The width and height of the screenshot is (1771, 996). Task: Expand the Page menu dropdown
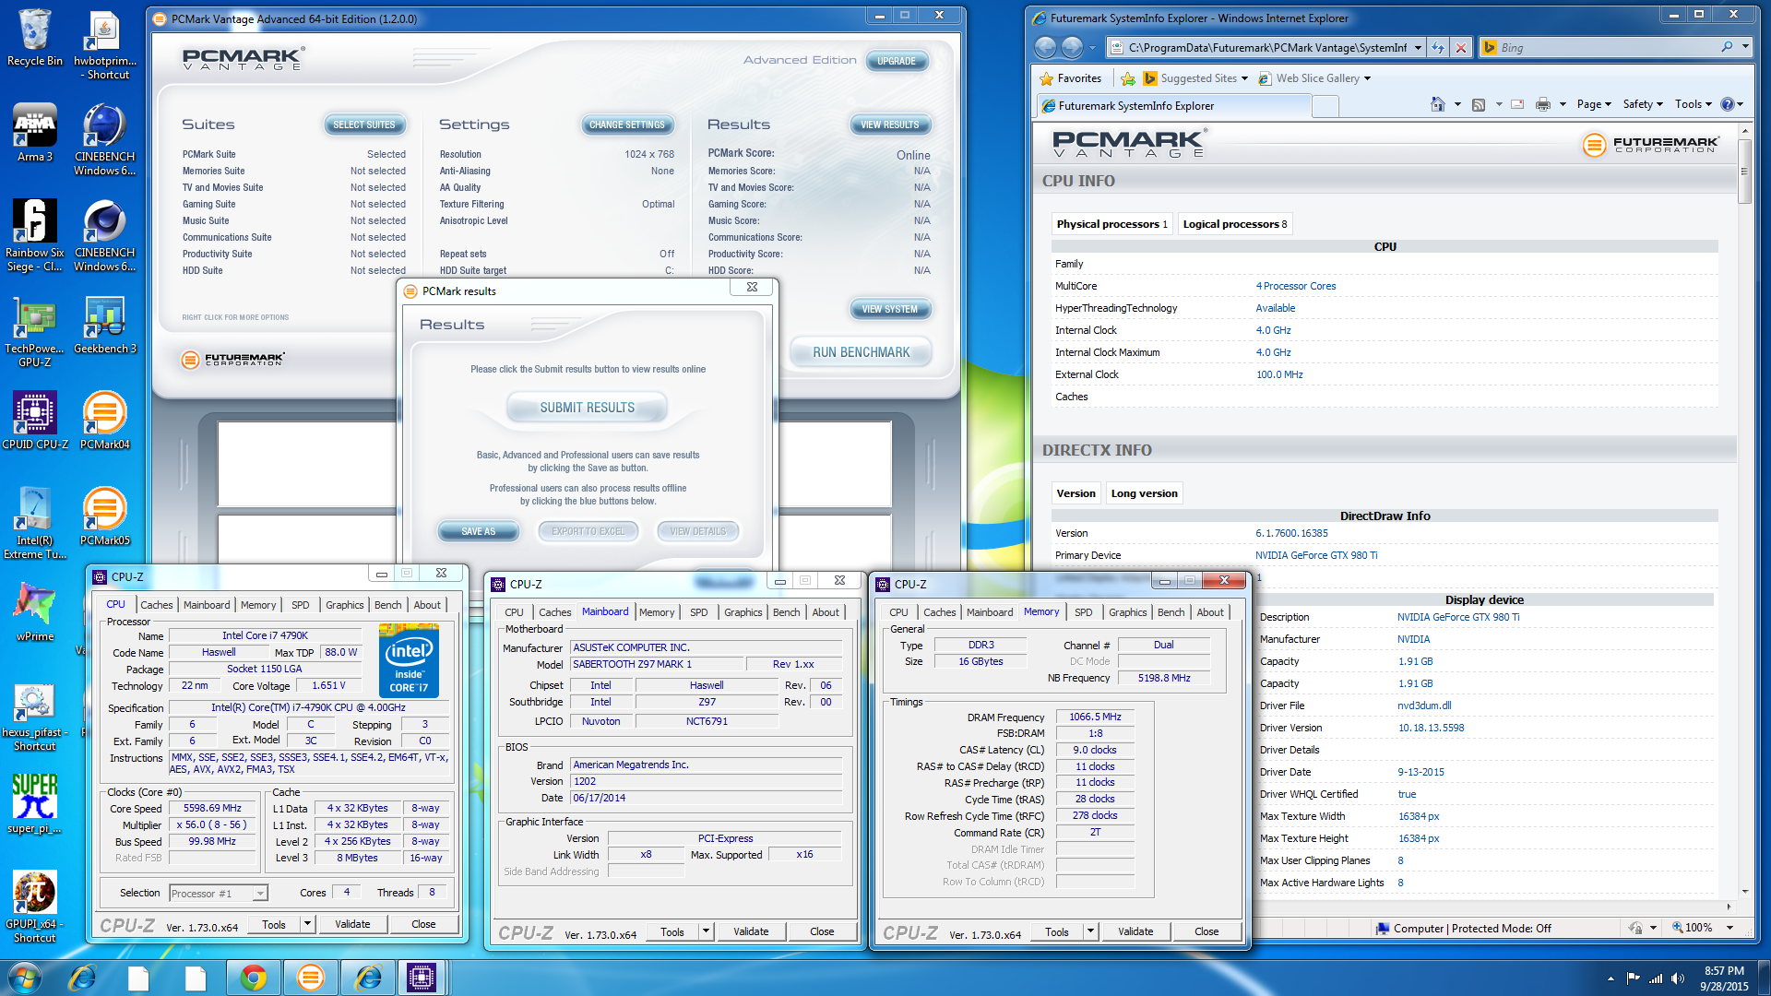[x=1594, y=104]
